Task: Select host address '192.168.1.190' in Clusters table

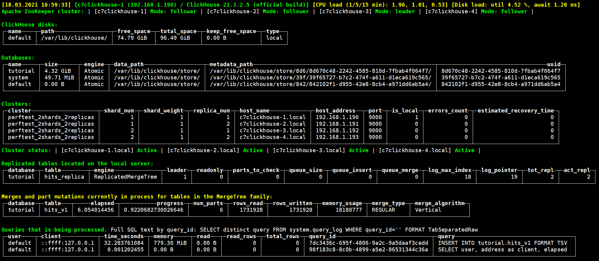Action: (337, 117)
